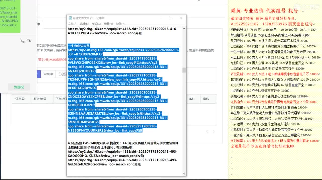322x180 pixels.
Task: Click the 订单号 column header
Action: click(20, 99)
